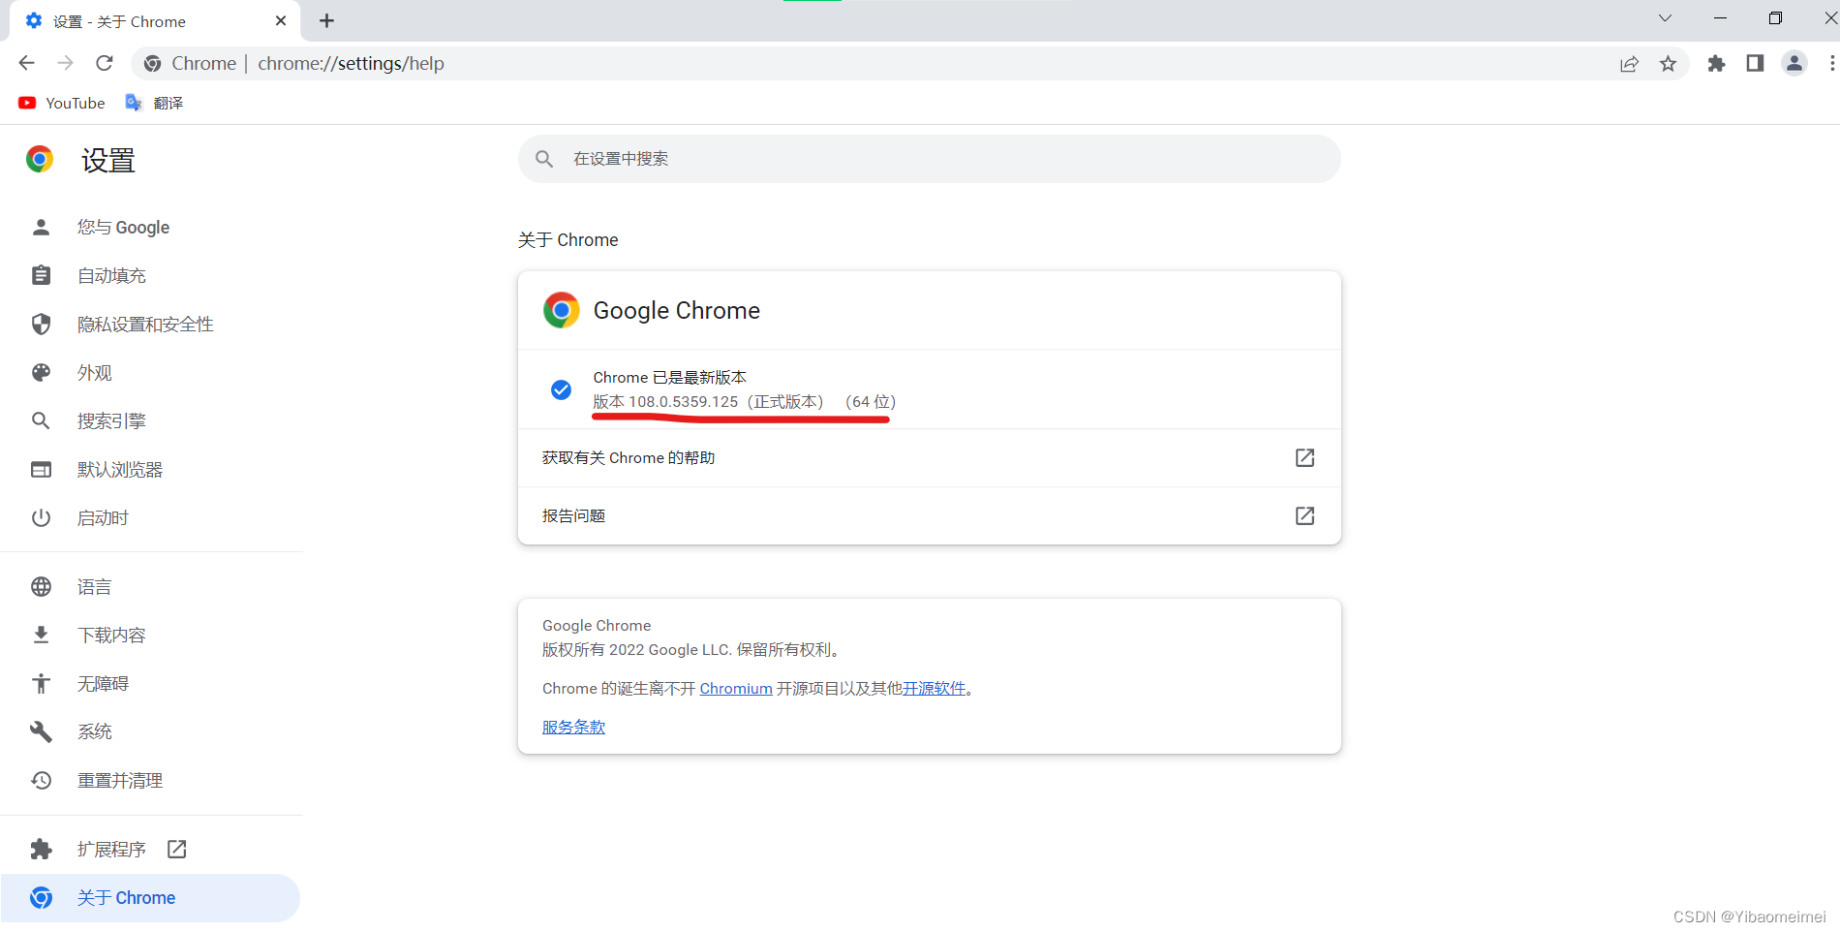Close the 设置 - 关于 Chrome tab
Viewport: 1840px width, 932px height.
(281, 20)
